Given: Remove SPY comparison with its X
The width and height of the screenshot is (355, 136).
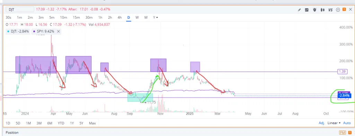Looking at the screenshot, I should pyautogui.click(x=58, y=31).
